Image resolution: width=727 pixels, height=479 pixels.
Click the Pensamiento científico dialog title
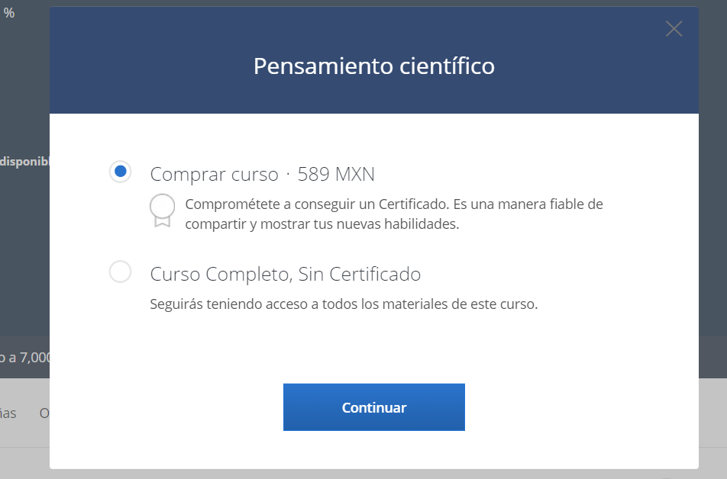(x=373, y=66)
